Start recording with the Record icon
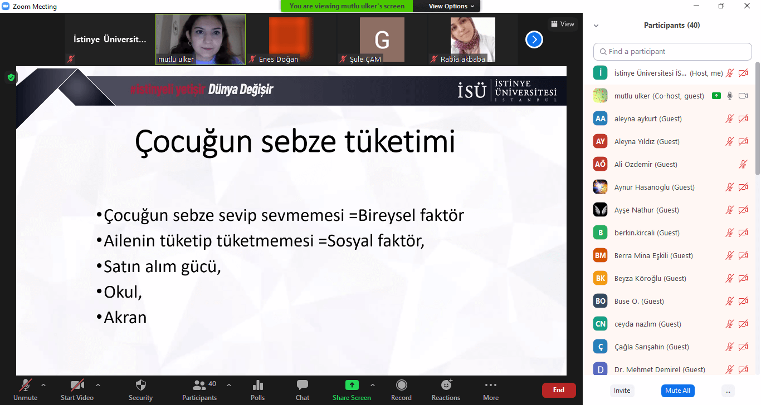 401,386
